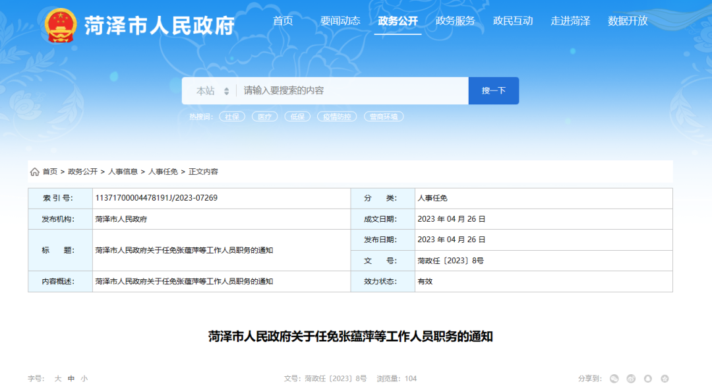The height and width of the screenshot is (390, 712).
Task: Open the "政务公开" navigation menu
Action: point(397,20)
